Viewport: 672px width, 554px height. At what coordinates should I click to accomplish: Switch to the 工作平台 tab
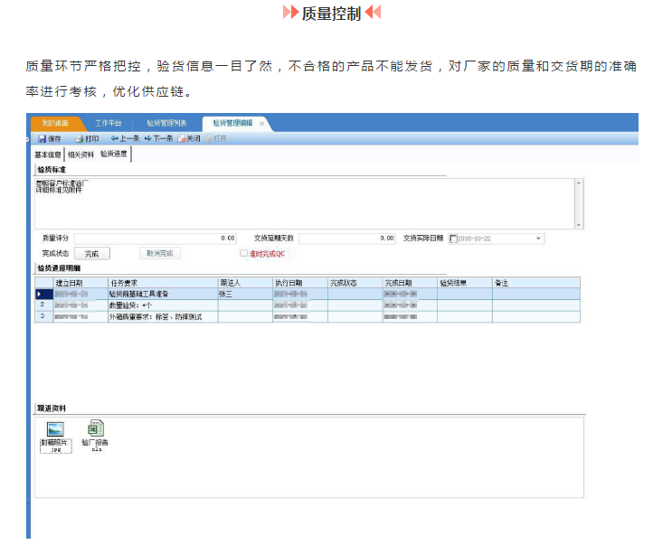pyautogui.click(x=108, y=123)
